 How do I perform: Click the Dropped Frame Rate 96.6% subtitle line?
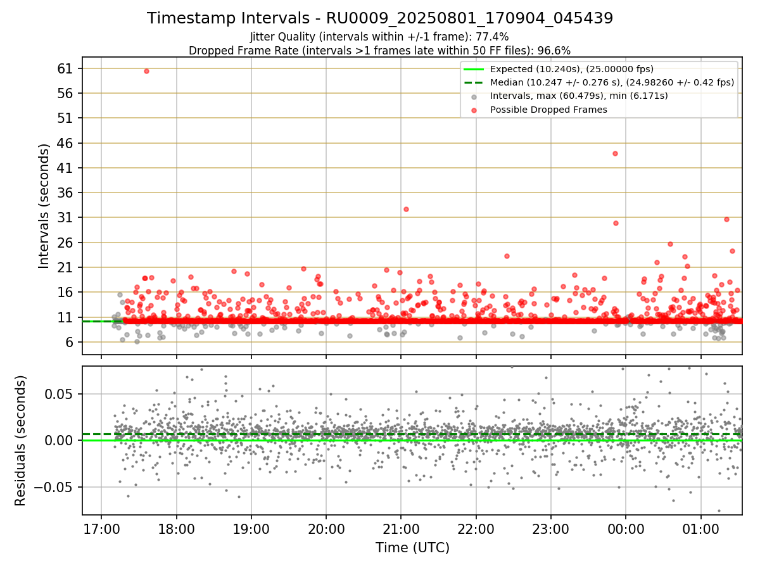coord(379,51)
